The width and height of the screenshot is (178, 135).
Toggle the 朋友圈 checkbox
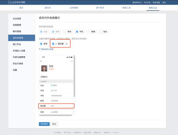click(x=53, y=44)
